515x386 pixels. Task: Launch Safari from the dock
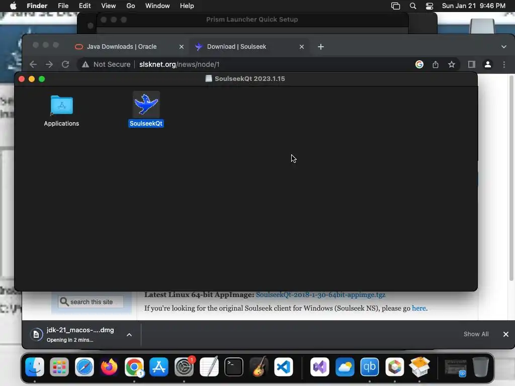84,367
